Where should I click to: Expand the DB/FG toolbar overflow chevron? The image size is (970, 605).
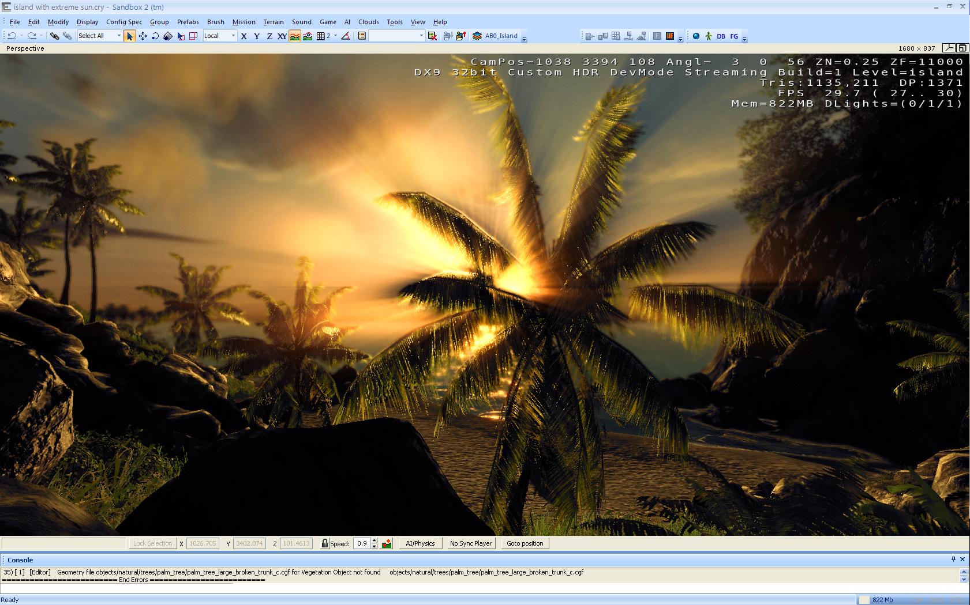(744, 39)
